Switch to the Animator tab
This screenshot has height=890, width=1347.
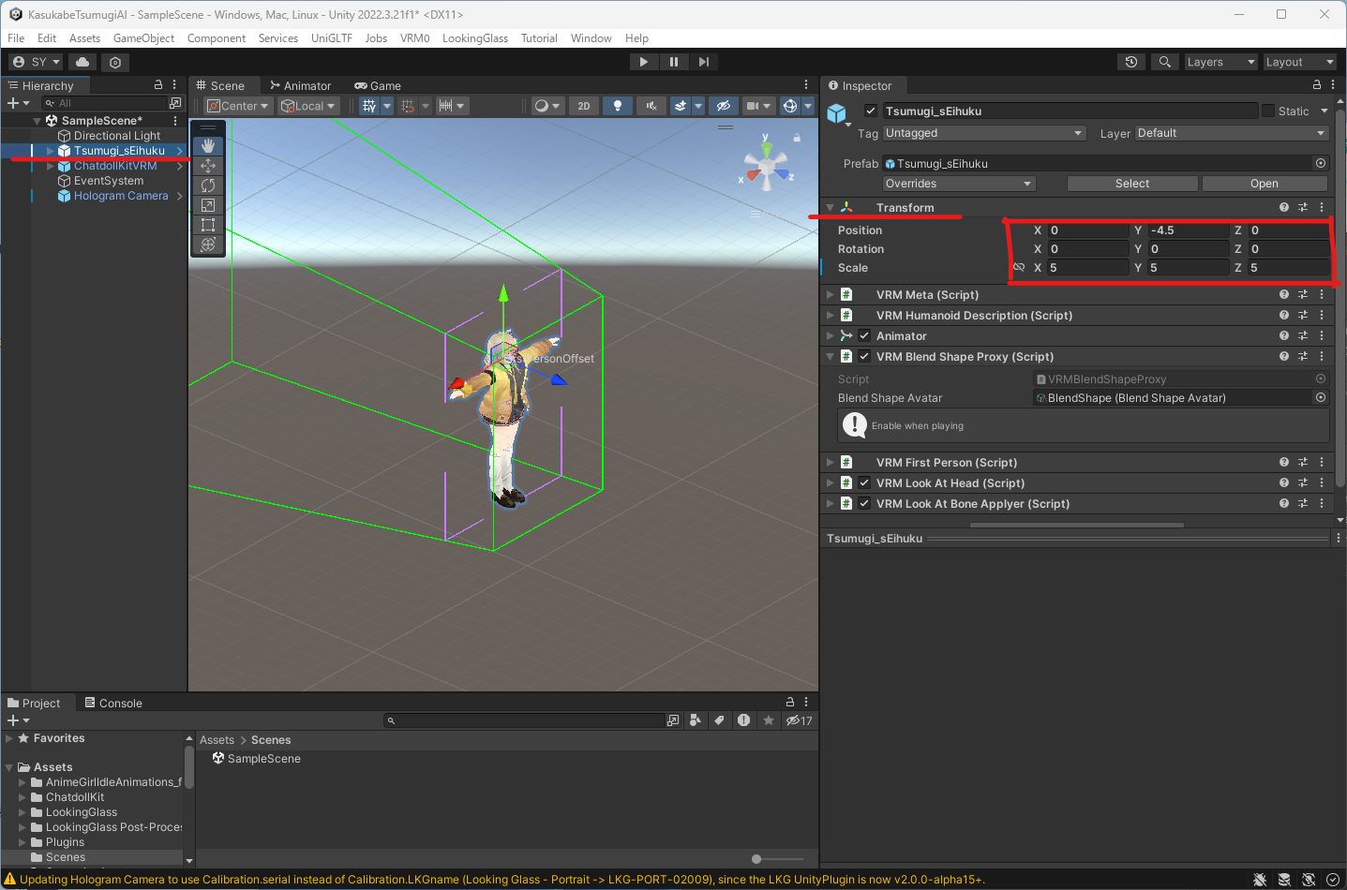pos(300,85)
